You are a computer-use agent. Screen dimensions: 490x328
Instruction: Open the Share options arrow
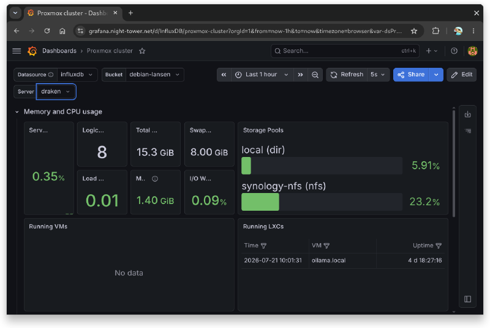(x=436, y=75)
